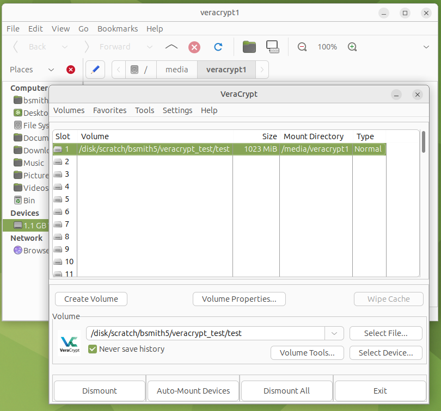Click the Dismount button
Screen dimensions: 441x411
coord(100,391)
